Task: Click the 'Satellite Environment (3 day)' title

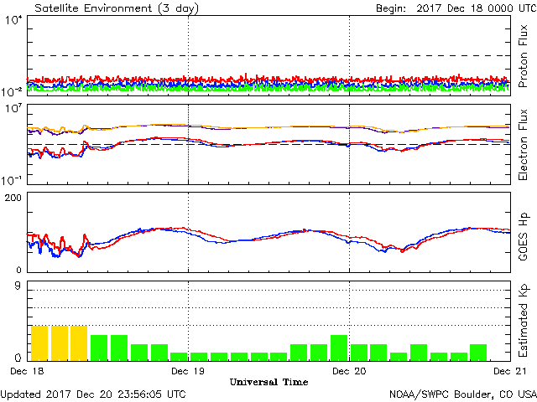Action: 117,8
